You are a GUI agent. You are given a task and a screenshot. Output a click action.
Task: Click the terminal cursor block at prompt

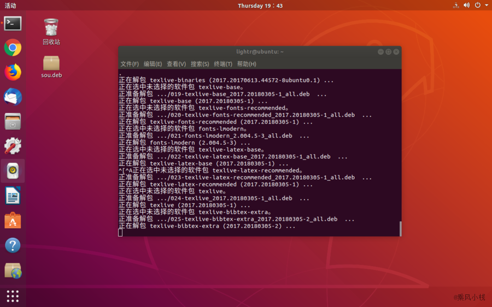[120, 233]
